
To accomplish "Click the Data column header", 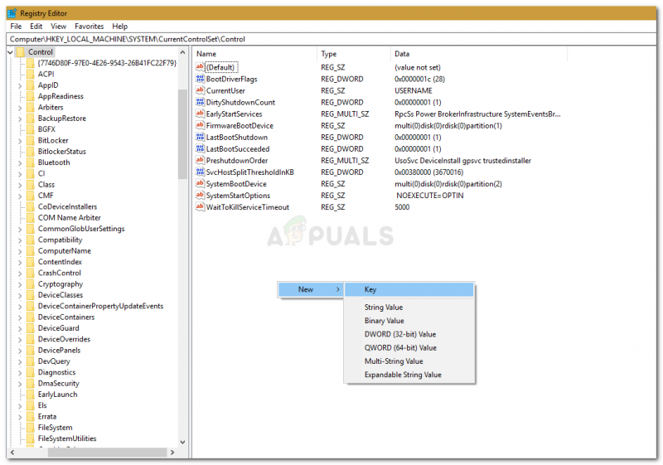I will click(x=479, y=54).
